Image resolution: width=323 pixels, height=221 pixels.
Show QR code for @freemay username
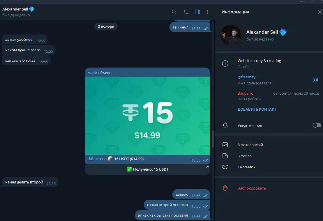tap(316, 80)
